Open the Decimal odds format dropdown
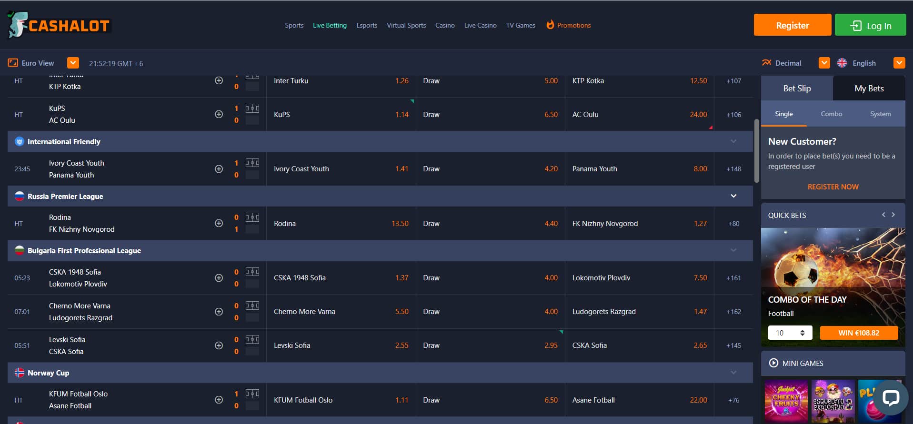This screenshot has width=913, height=424. [x=824, y=63]
